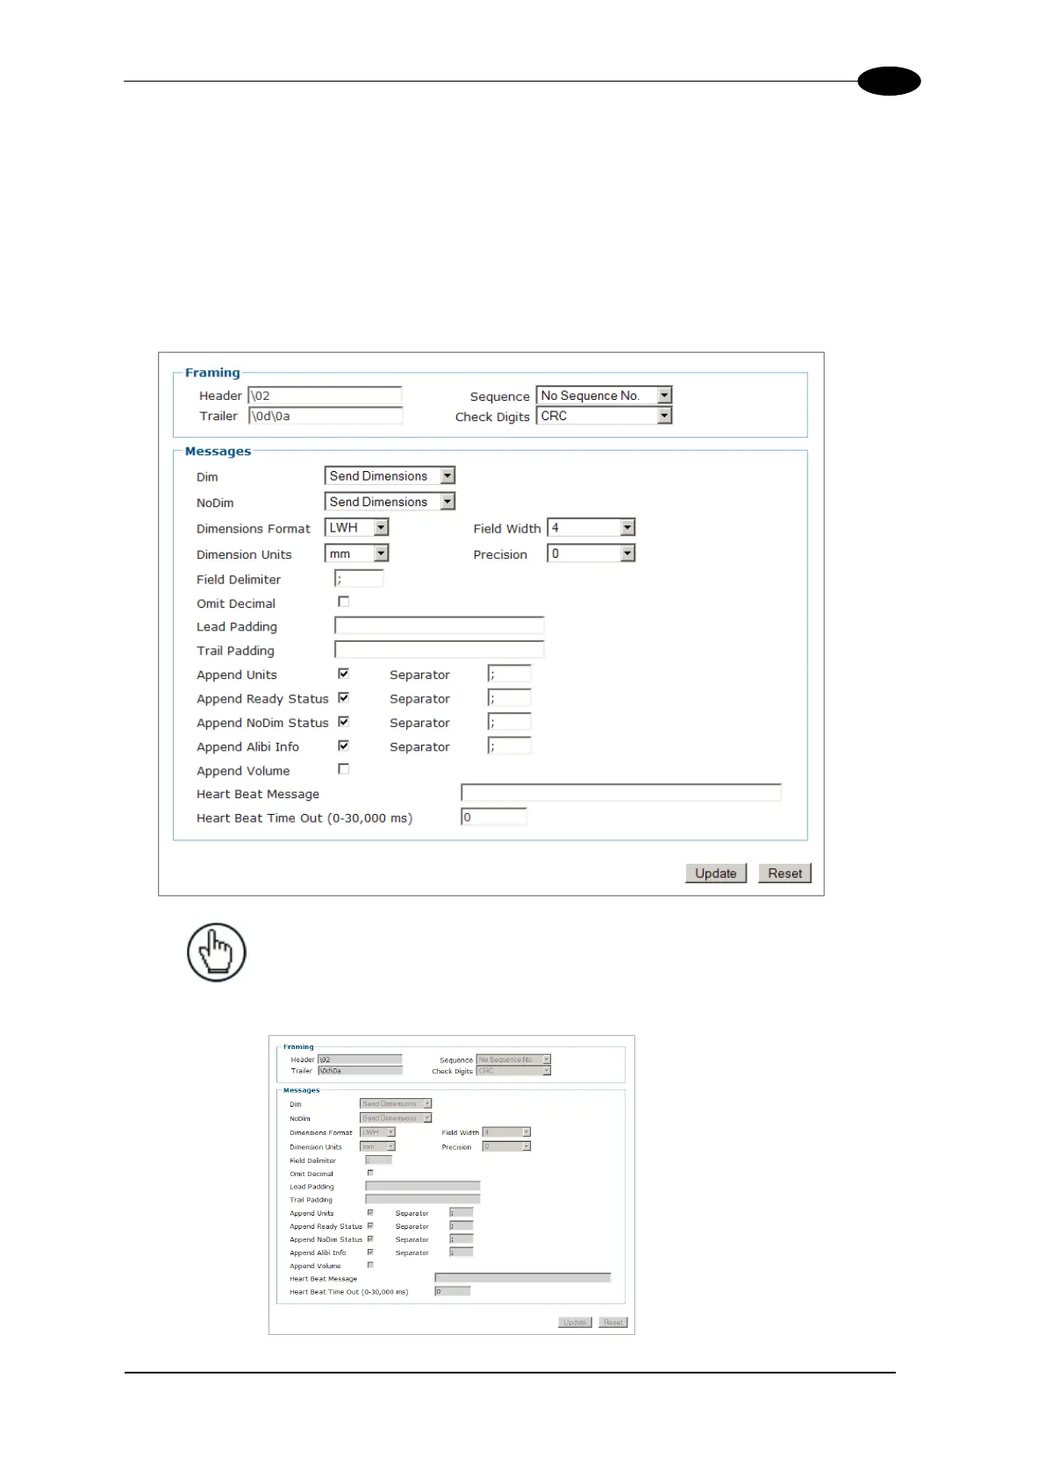1045x1477 pixels.
Task: Click the Reset button in the large form
Action: pos(785,874)
